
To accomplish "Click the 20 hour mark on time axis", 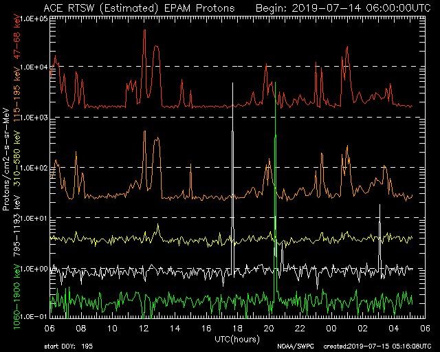I will (x=269, y=327).
